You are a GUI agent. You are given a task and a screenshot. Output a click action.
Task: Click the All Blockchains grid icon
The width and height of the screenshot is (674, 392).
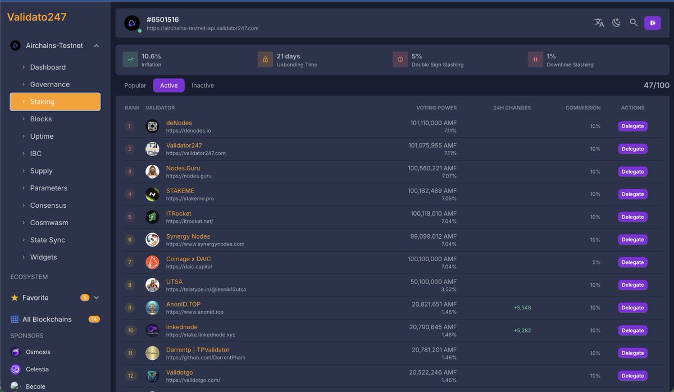15,319
